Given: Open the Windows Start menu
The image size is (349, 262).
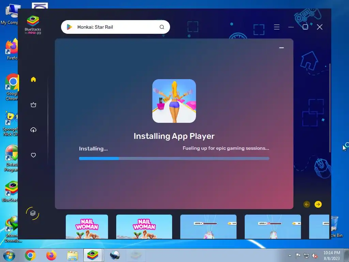Looking at the screenshot, I should pyautogui.click(x=9, y=255).
